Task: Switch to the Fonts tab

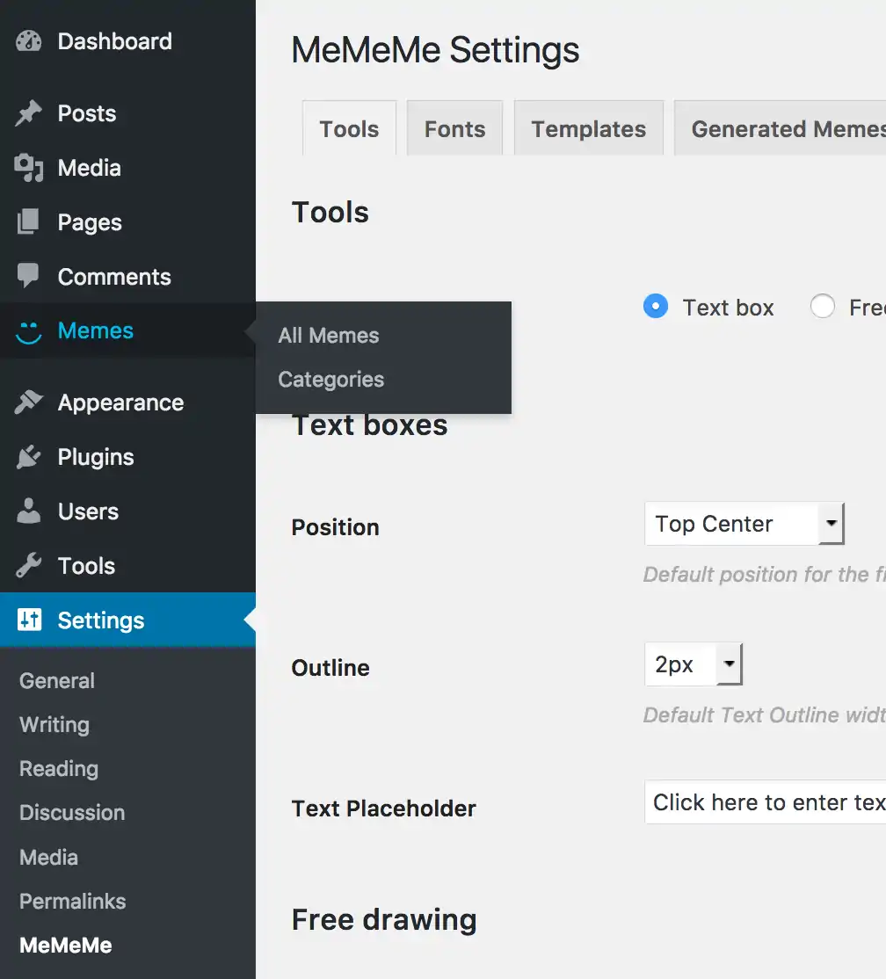Action: click(454, 127)
